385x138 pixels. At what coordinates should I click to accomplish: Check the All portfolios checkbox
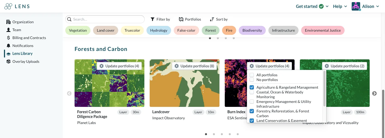pyautogui.click(x=252, y=75)
